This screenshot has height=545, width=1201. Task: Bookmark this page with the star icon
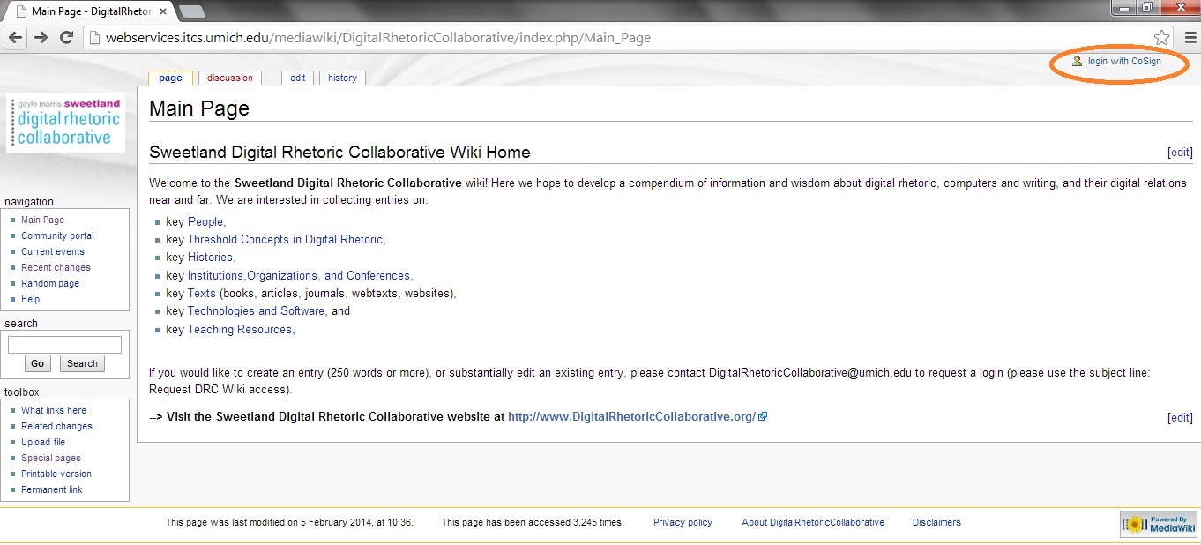[1161, 38]
